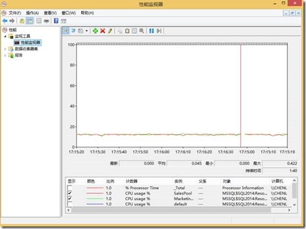Uncheck the SalesPool CPU usage counter
Screen dimensions: 306x229
pos(70,193)
